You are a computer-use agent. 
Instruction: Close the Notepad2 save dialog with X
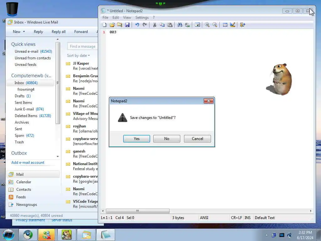(208, 101)
